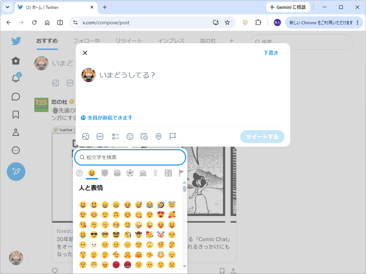Screen dimensions: 366x274
Task: Open a new browser tab
Action: [105, 7]
